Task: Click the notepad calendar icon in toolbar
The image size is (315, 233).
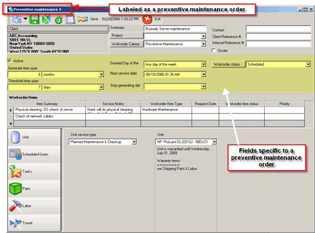Action: pyautogui.click(x=70, y=19)
